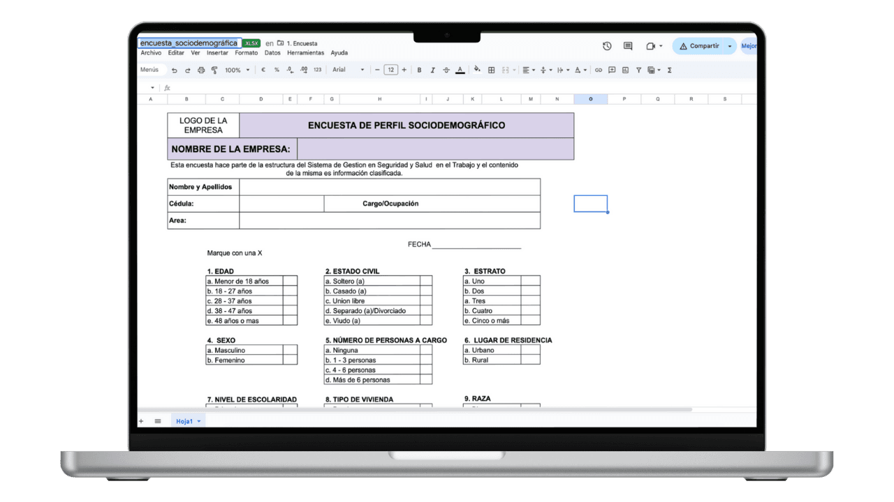The width and height of the screenshot is (894, 502).
Task: Open the text color picker
Action: pos(460,70)
